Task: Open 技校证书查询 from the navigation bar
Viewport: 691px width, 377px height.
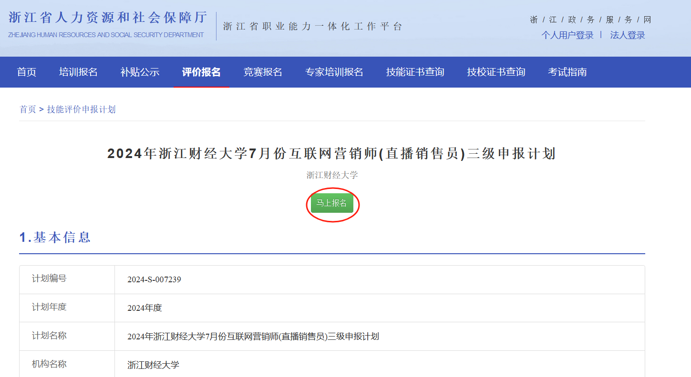Action: coord(496,72)
